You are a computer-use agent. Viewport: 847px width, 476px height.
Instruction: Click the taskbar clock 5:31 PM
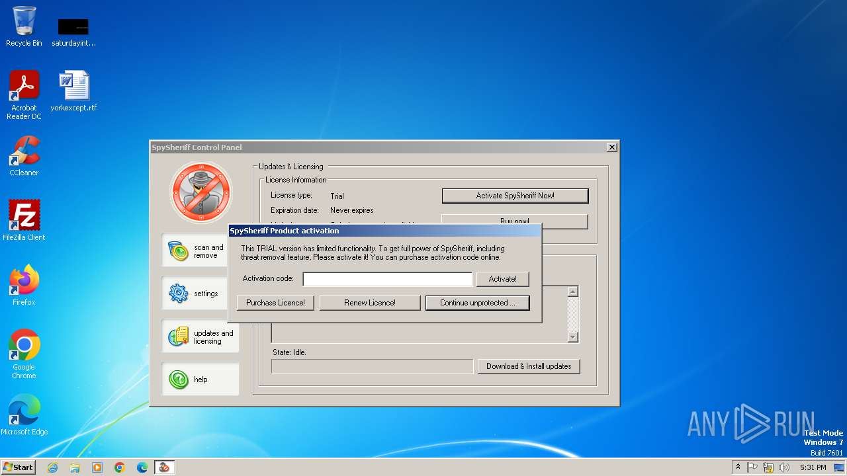coord(813,467)
